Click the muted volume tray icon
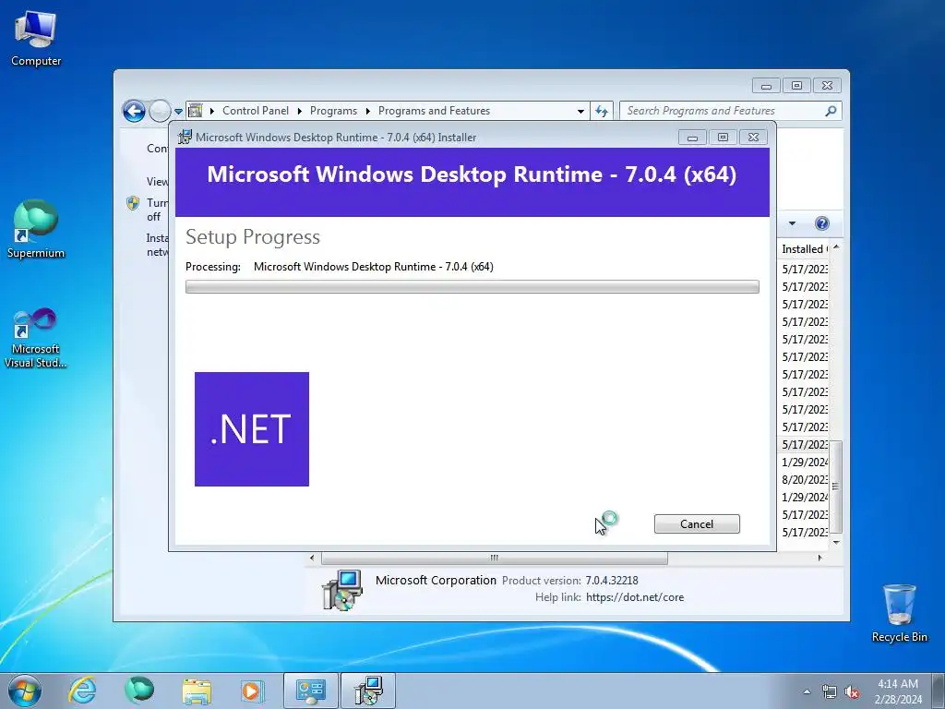This screenshot has height=709, width=945. [x=852, y=692]
